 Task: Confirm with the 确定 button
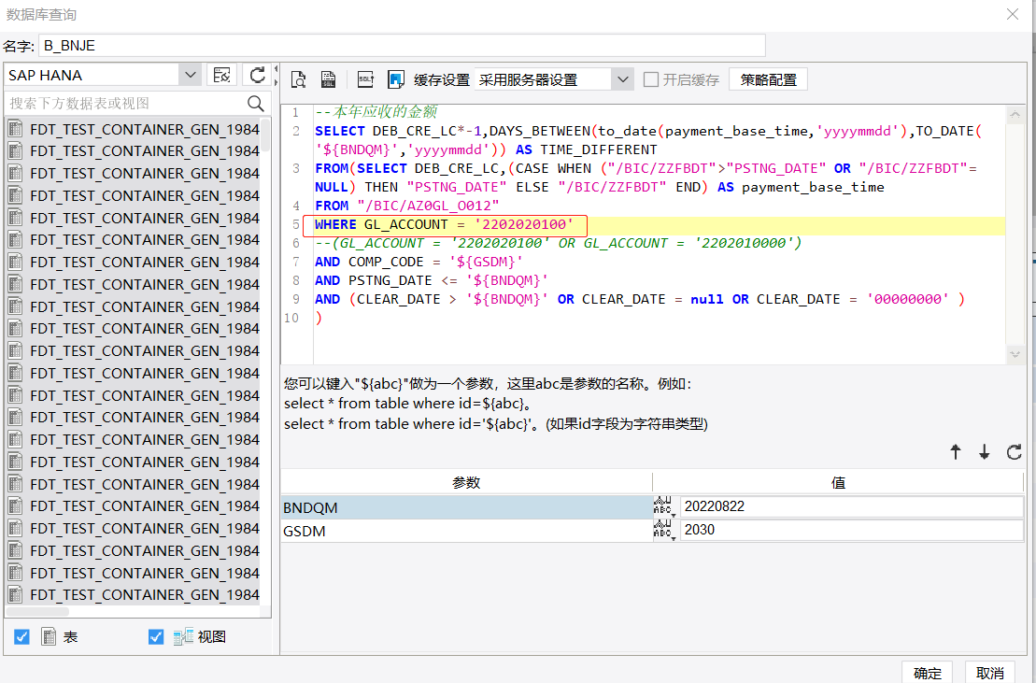(927, 673)
